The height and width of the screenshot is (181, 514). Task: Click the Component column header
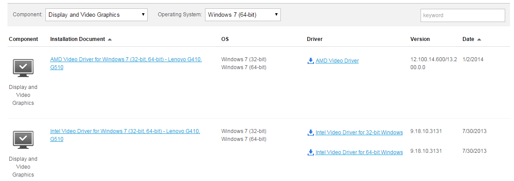click(x=23, y=39)
